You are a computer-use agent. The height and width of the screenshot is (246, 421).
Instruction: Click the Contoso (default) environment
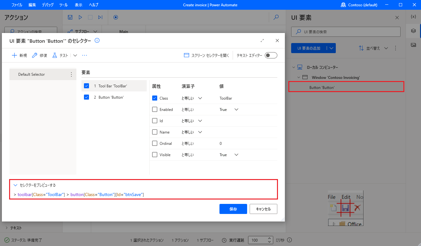(359, 5)
